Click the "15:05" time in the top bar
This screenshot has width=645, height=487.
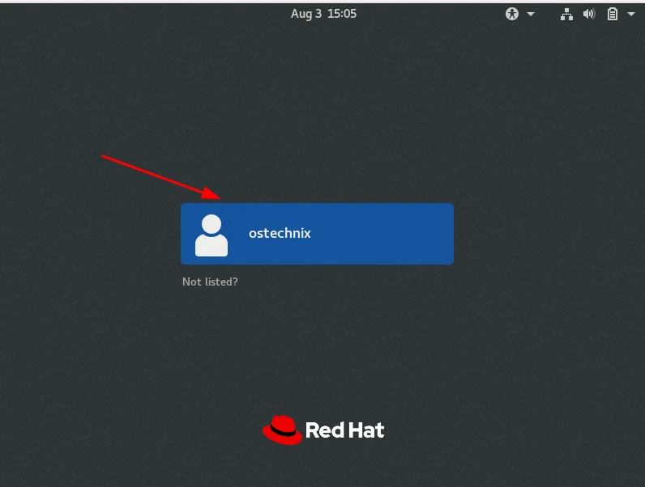tap(342, 14)
